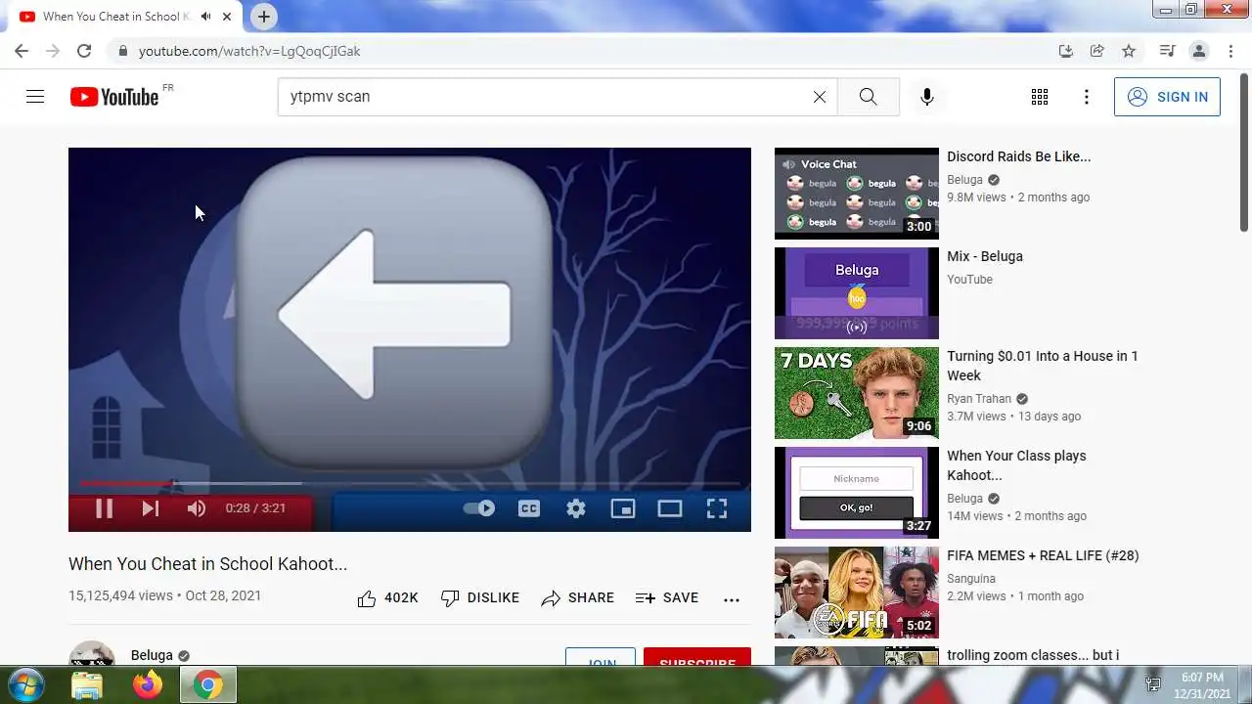Clear the search box text
The width and height of the screenshot is (1252, 704).
[x=820, y=97]
